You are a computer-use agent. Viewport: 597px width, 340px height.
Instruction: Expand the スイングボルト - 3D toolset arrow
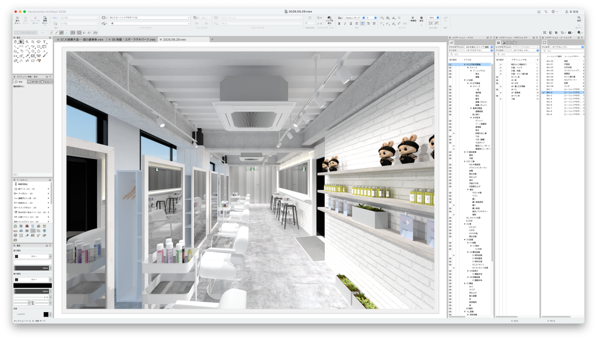(x=48, y=207)
